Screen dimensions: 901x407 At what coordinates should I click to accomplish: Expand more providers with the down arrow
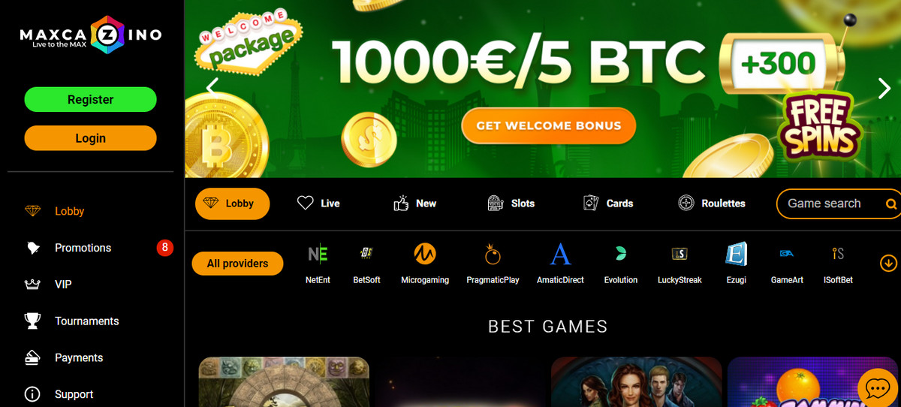(x=888, y=263)
